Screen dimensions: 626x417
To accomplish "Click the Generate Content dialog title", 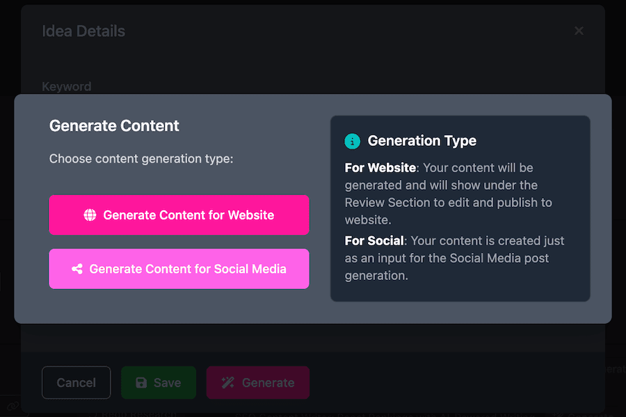I will (x=114, y=126).
